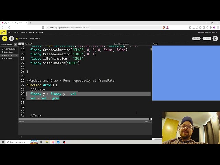This screenshot has width=220, height=165.
Task: Open the browser downloads icon
Action: click(x=194, y=27)
